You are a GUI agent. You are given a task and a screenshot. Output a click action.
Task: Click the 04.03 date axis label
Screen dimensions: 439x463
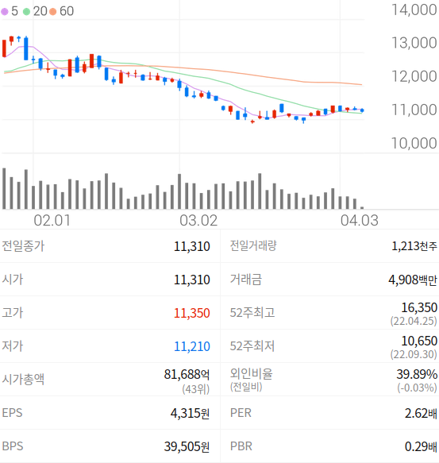[x=360, y=221]
